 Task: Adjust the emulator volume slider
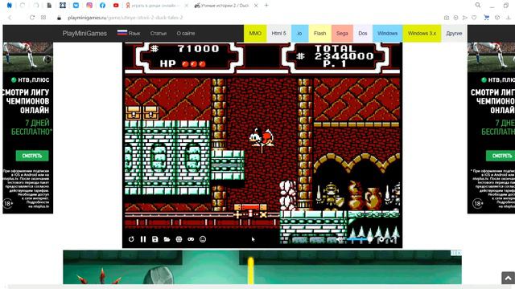point(360,239)
